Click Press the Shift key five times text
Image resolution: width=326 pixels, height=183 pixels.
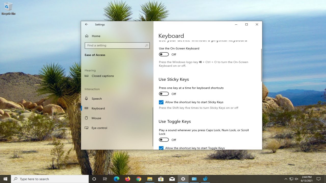click(x=199, y=108)
